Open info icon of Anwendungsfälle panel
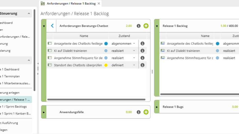 click(138, 112)
